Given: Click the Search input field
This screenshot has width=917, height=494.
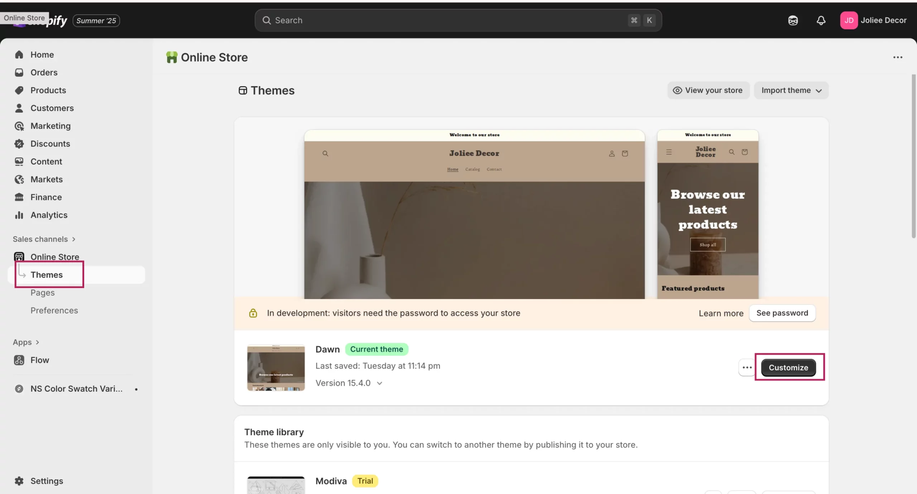Looking at the screenshot, I should [458, 20].
